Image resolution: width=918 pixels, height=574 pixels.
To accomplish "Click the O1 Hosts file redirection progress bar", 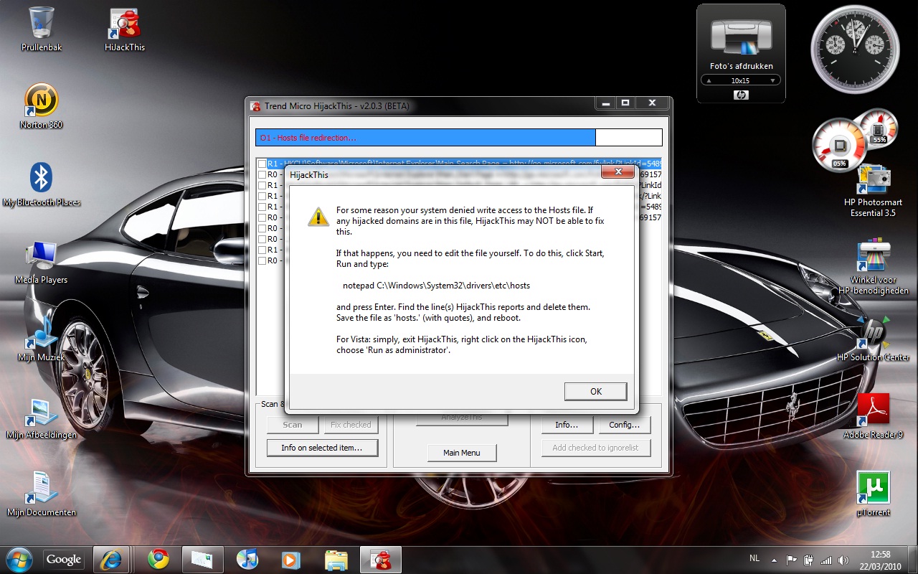I will point(458,137).
